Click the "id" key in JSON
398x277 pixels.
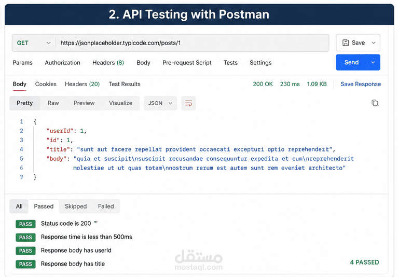53,140
